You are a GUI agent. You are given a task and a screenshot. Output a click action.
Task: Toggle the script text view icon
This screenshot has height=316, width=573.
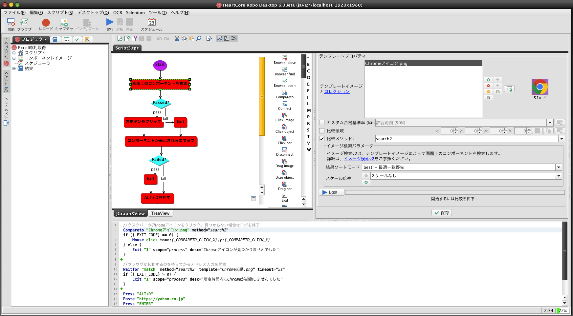point(234,38)
